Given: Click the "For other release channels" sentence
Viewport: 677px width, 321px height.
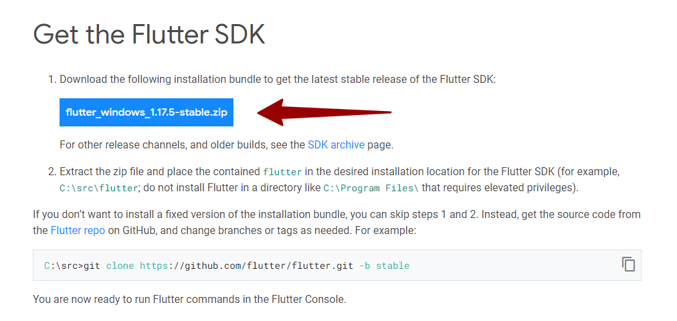Looking at the screenshot, I should pyautogui.click(x=181, y=144).
